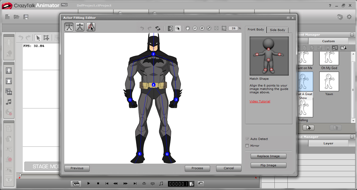Image resolution: width=357 pixels, height=190 pixels.
Task: Click the zoom in plus icon
Action: tap(202, 28)
